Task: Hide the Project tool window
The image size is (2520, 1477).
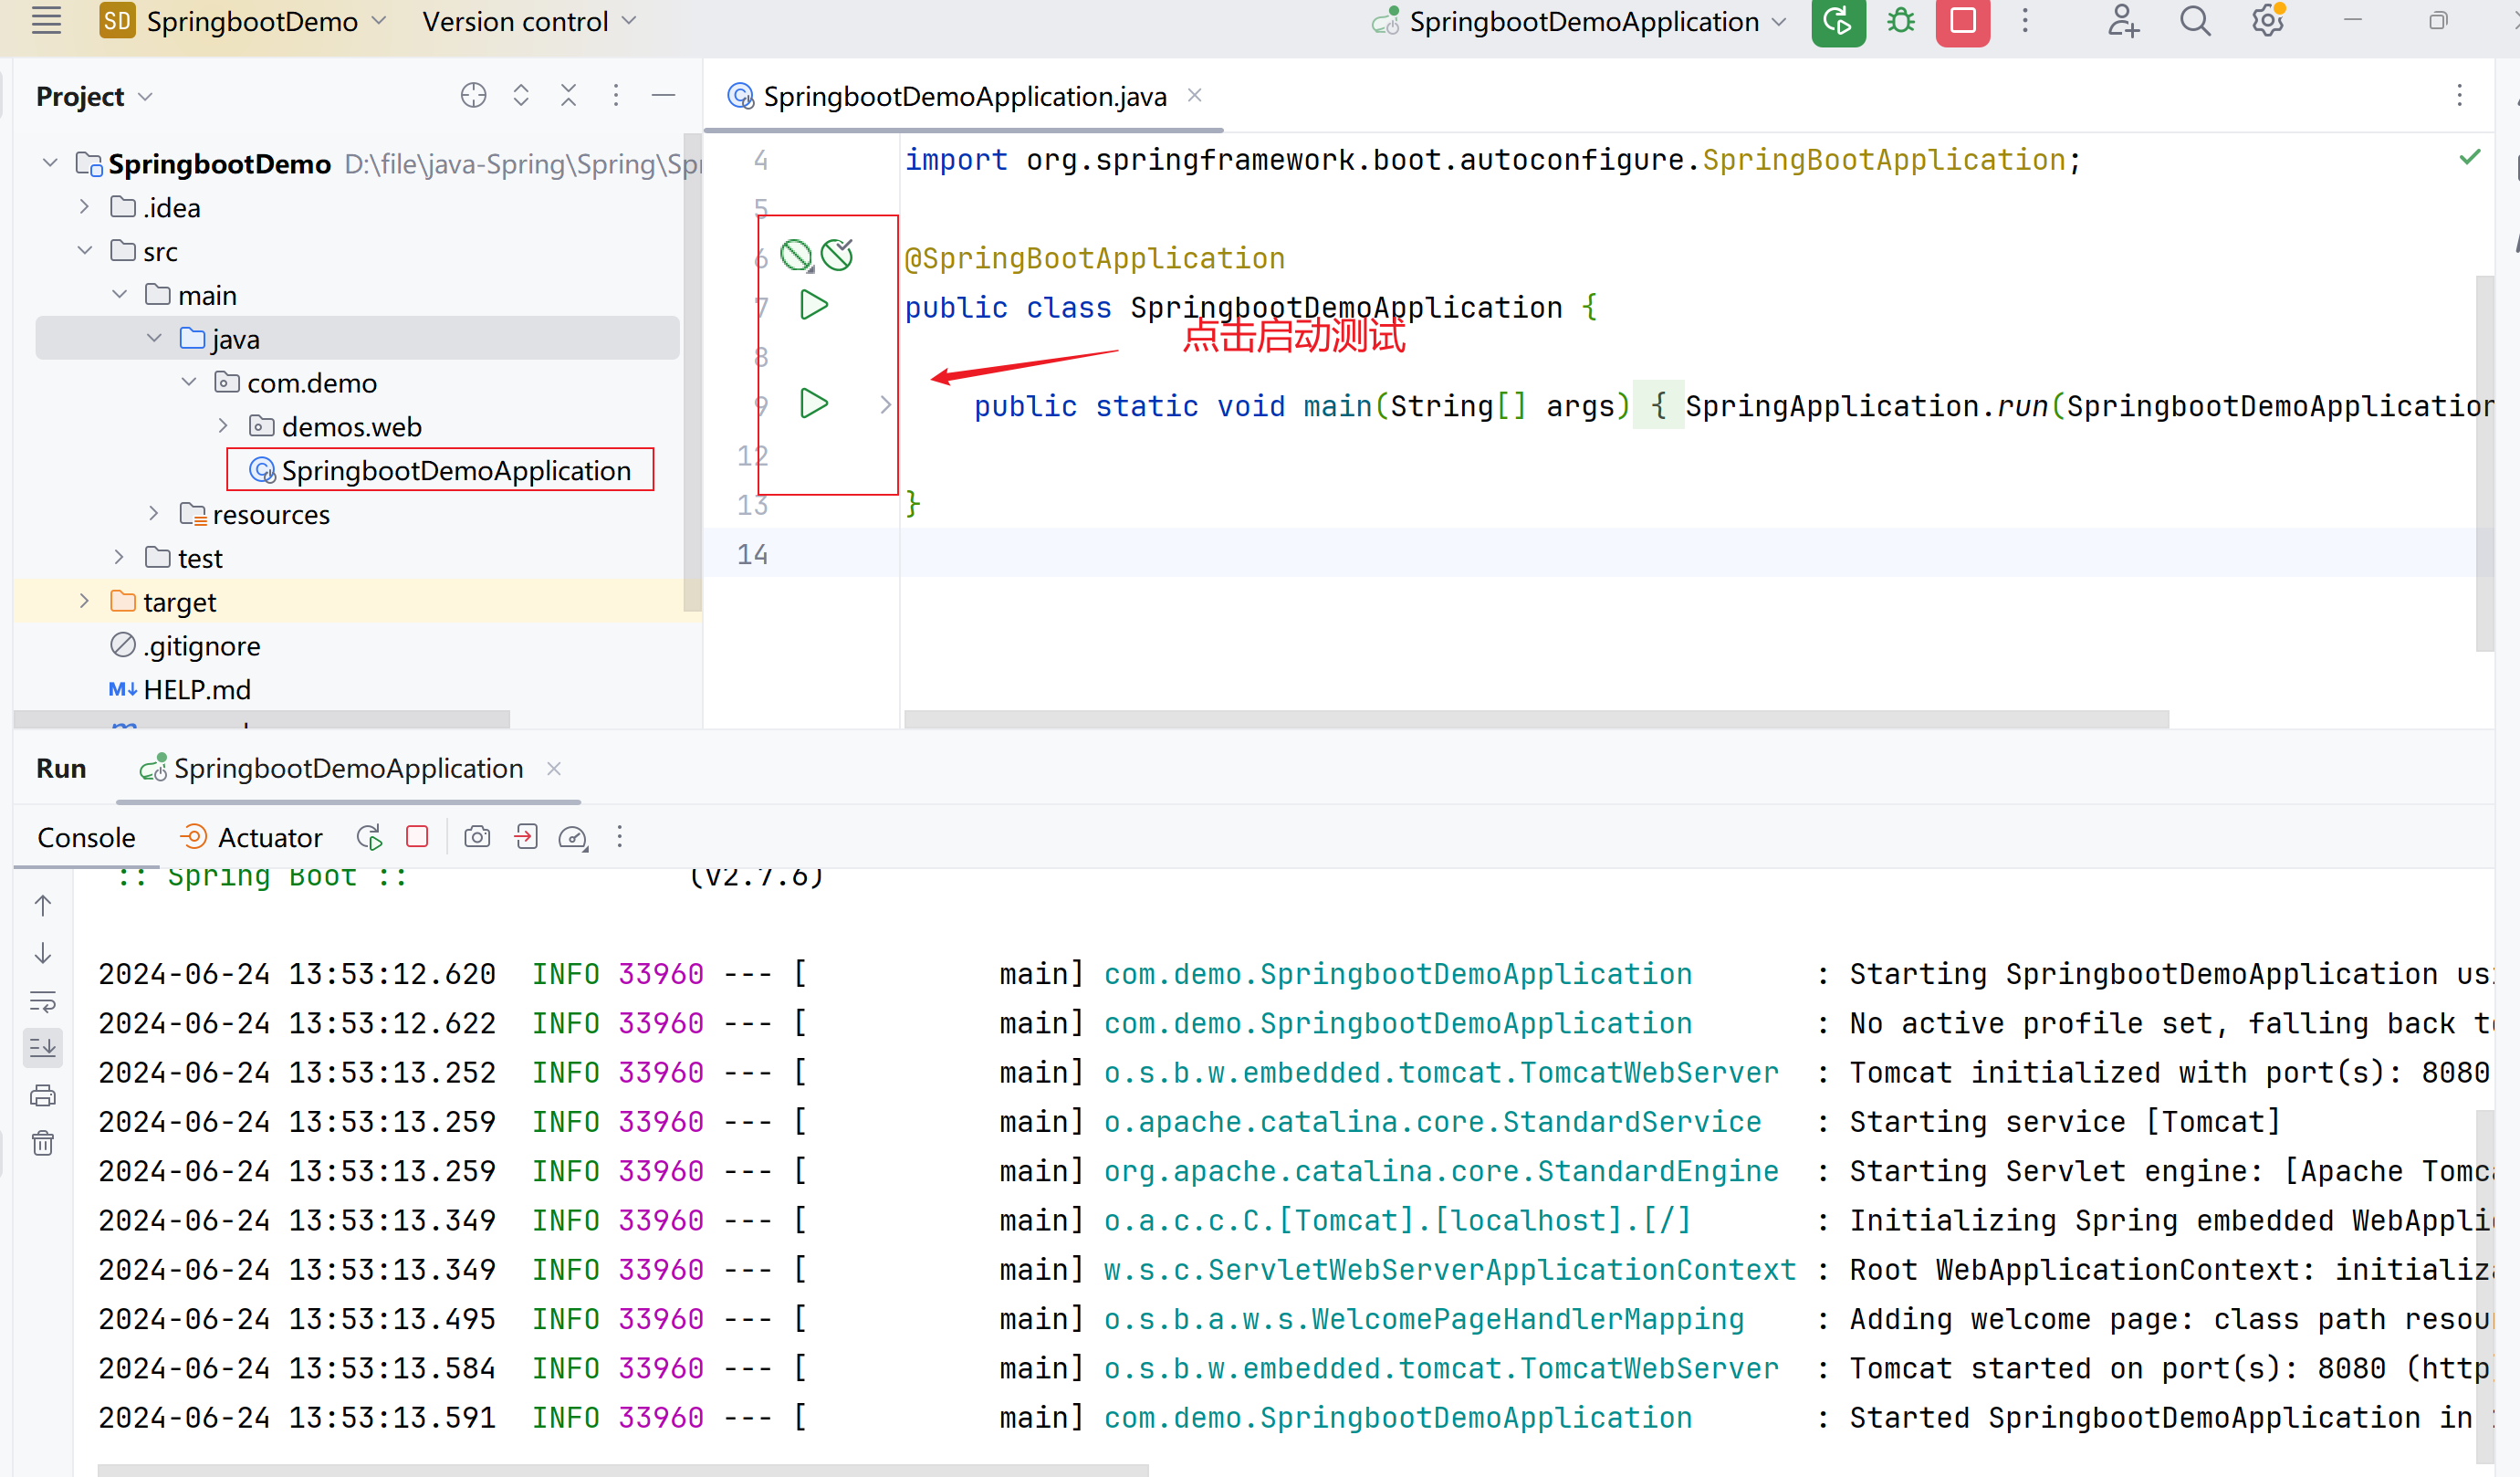Action: click(x=663, y=95)
